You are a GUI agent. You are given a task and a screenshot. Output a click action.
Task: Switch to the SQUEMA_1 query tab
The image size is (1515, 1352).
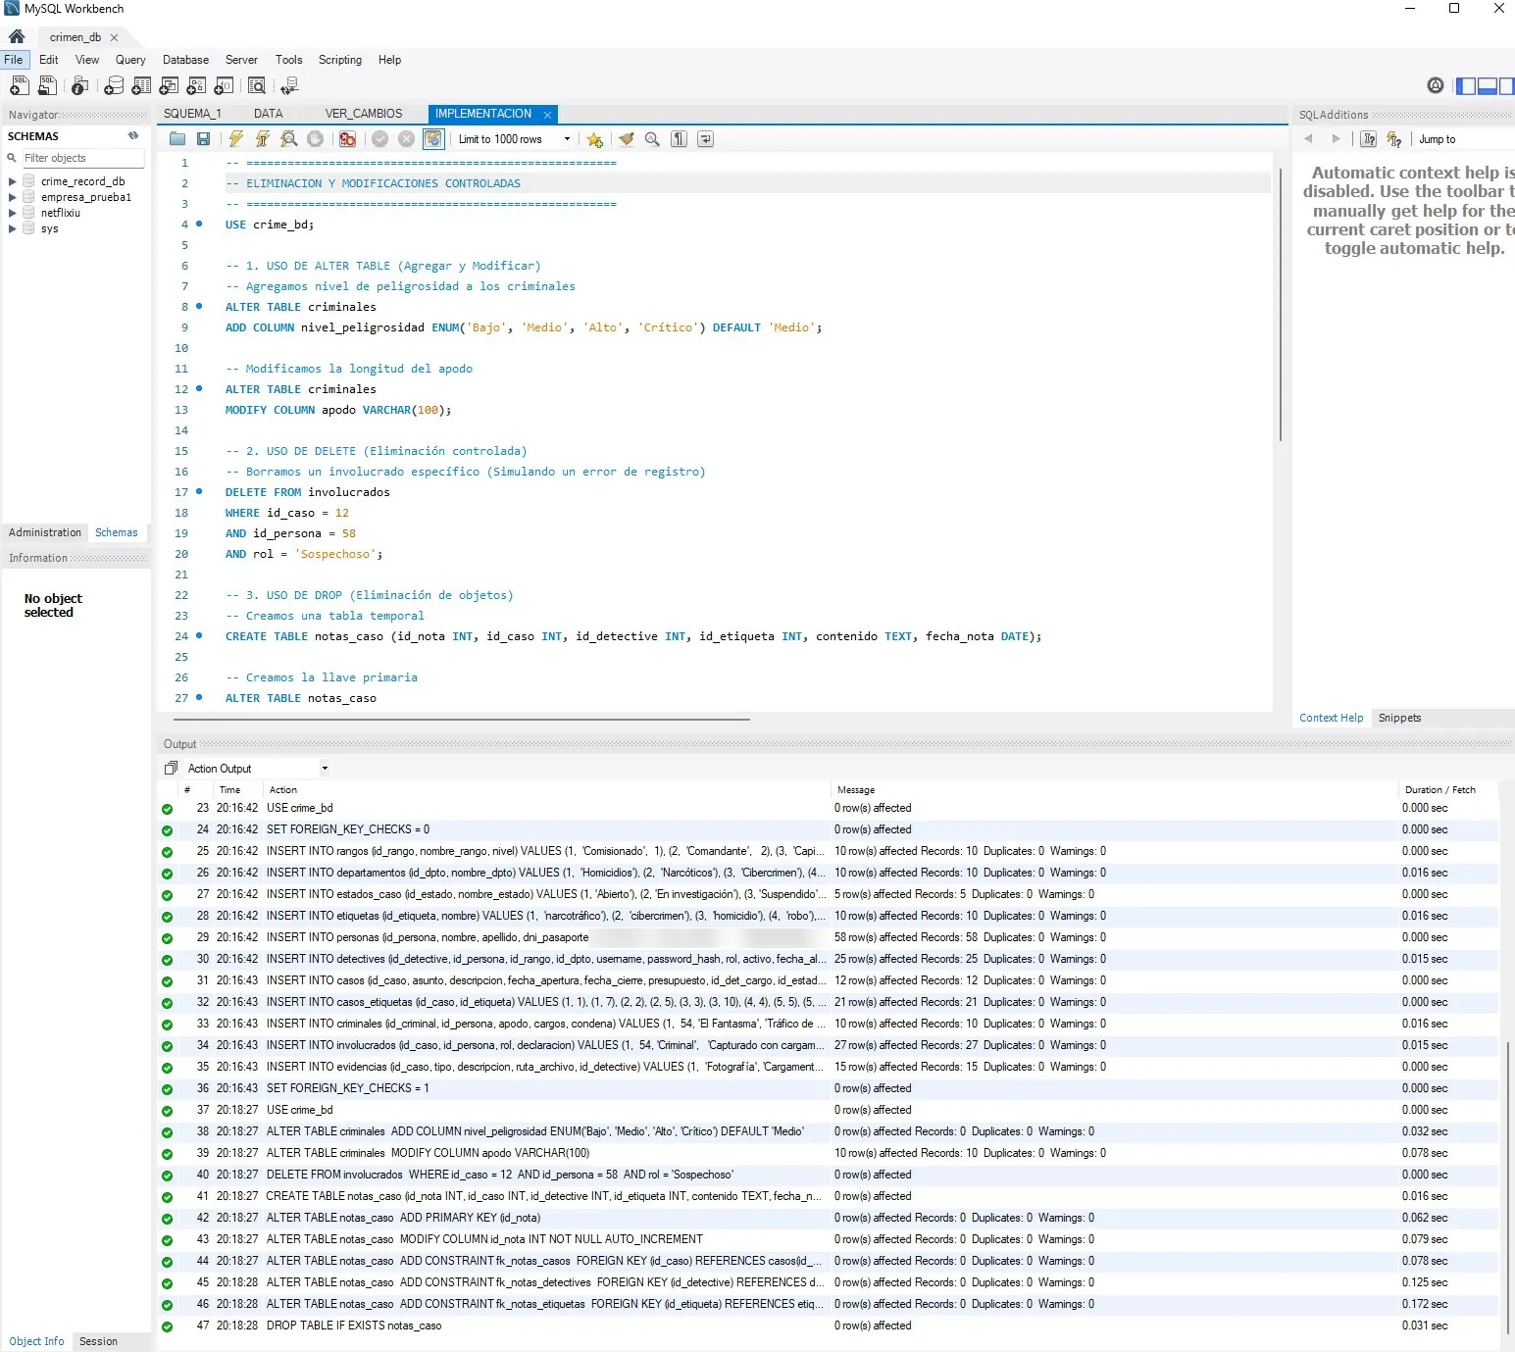(192, 114)
